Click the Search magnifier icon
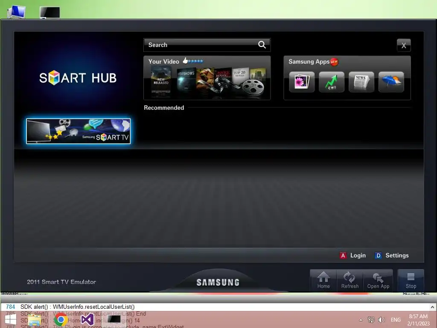Viewport: 437px width, 328px height. (x=262, y=44)
